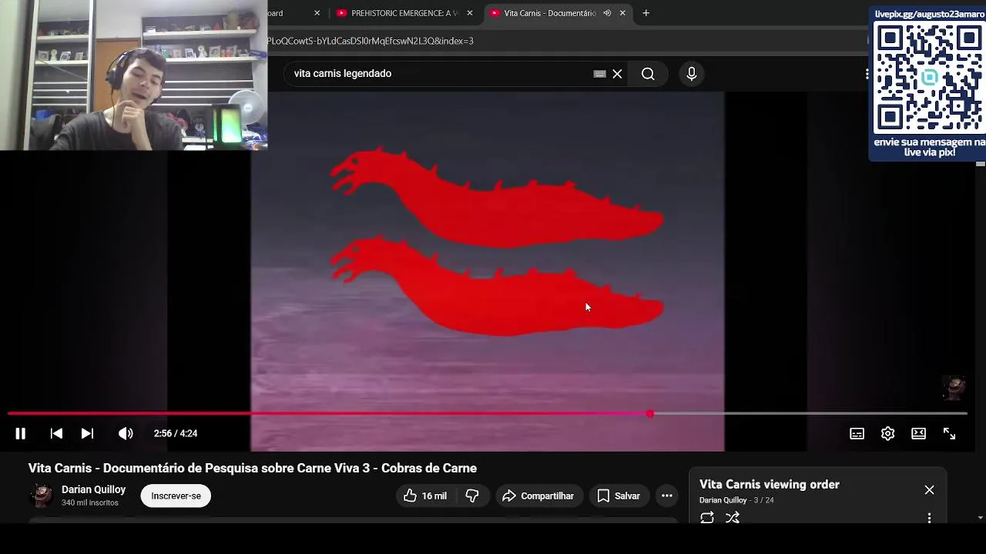This screenshot has height=554, width=986.
Task: Click the 2:56 / 4:24 time display
Action: pyautogui.click(x=176, y=433)
